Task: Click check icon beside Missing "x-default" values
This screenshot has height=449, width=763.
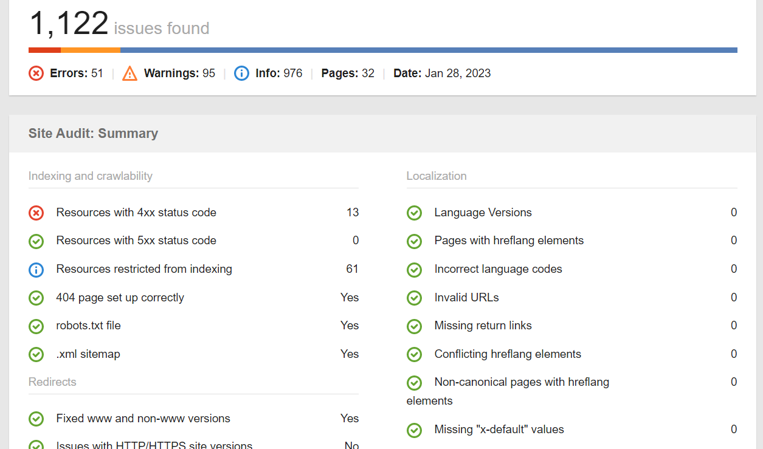Action: tap(415, 430)
